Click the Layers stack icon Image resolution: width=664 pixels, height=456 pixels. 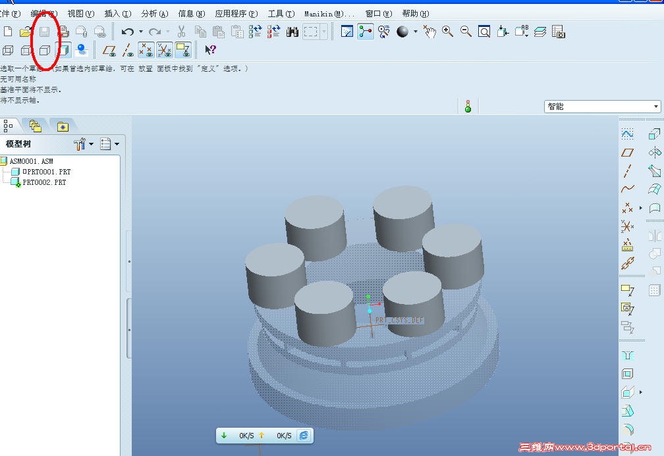click(540, 32)
